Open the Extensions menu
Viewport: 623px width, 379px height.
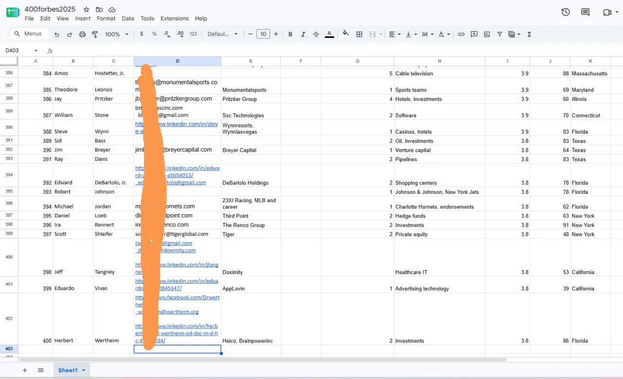click(175, 18)
